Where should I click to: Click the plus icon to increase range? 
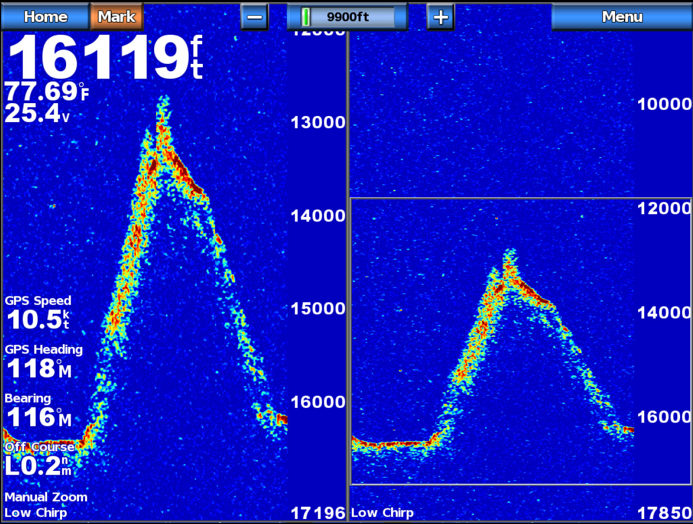coord(440,17)
